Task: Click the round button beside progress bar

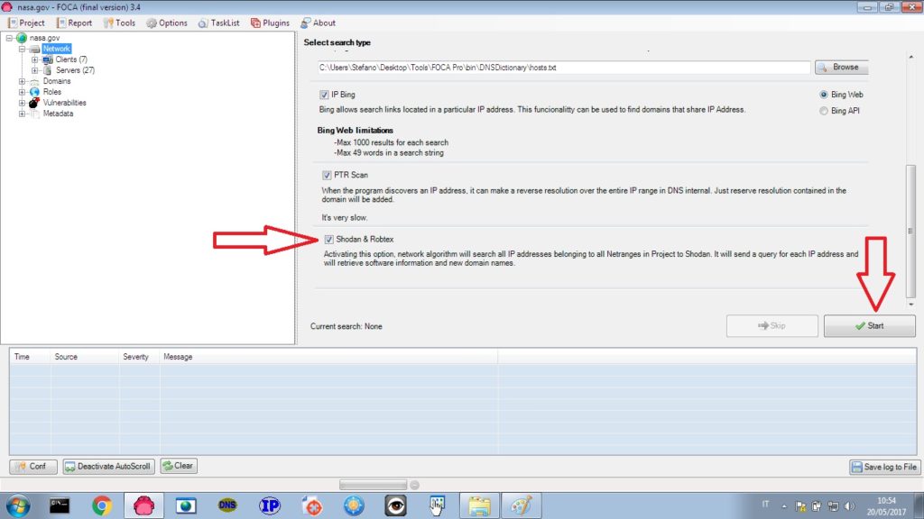Action: pyautogui.click(x=415, y=485)
